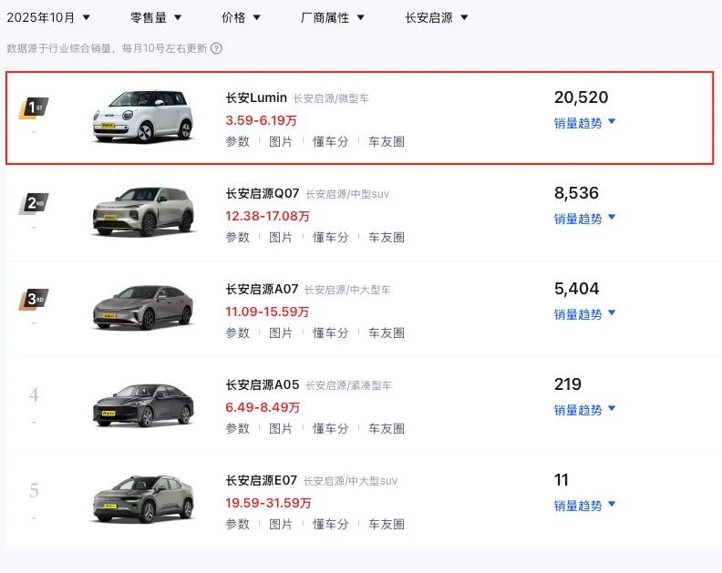
Task: Open the 2025年10月 date dropdown
Action: point(48,17)
